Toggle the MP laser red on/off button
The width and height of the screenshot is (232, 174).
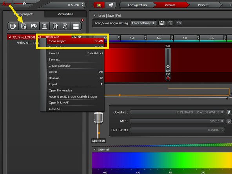point(168,78)
